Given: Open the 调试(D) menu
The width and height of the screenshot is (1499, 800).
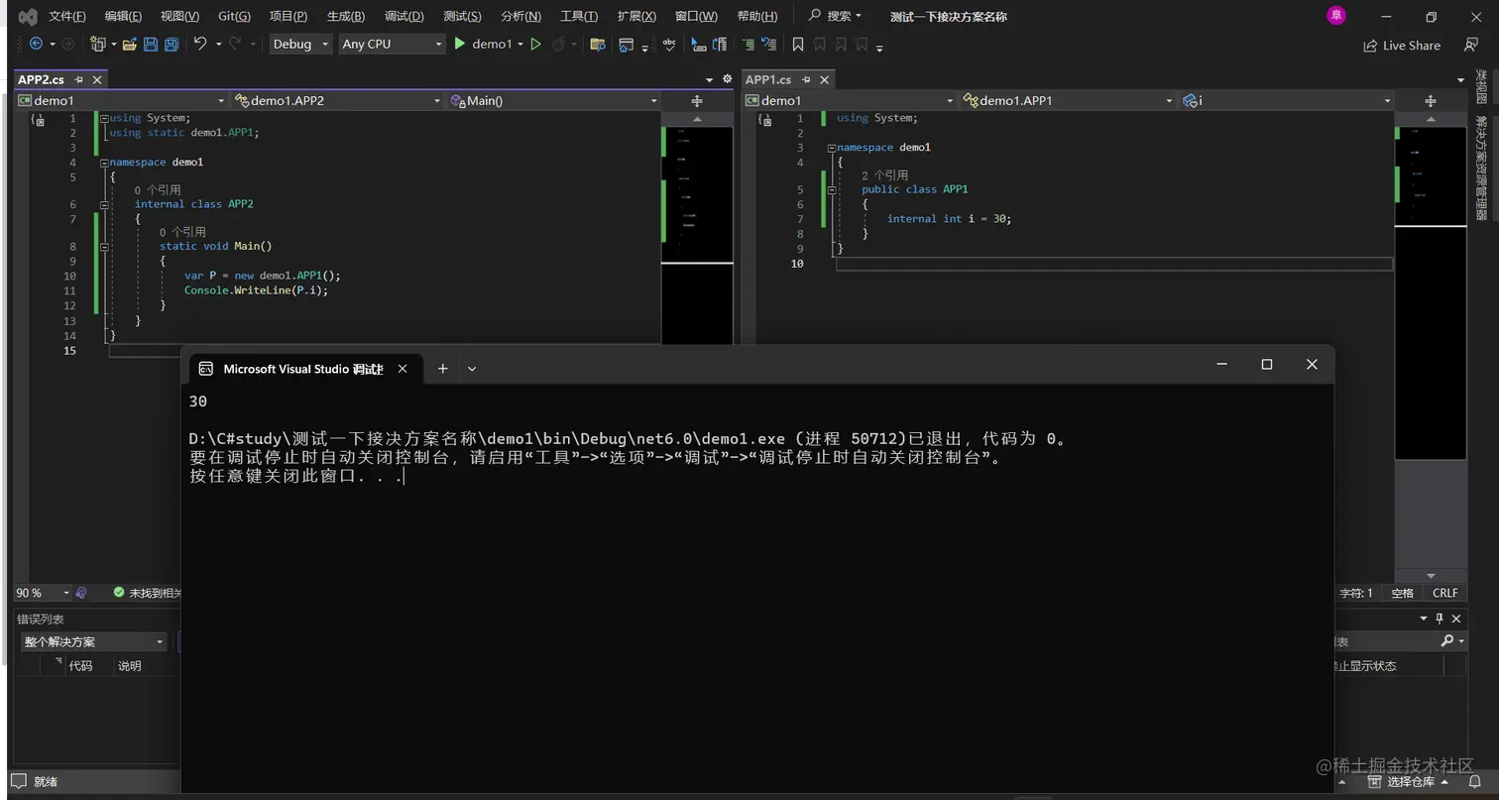Looking at the screenshot, I should click(403, 16).
